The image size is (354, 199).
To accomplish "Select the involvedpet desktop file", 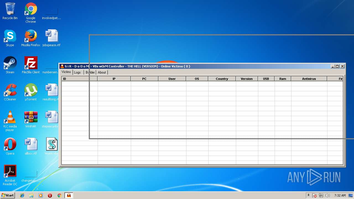I will coord(51,11).
